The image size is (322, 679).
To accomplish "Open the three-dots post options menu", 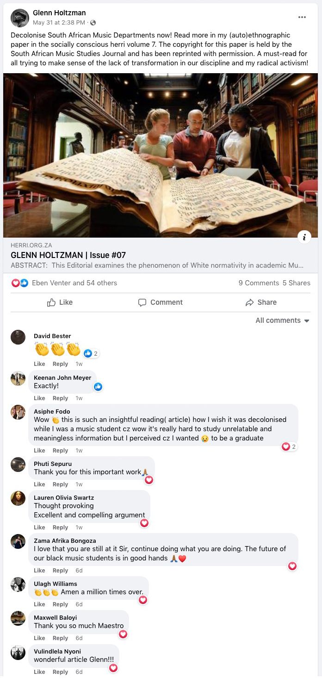I will coord(302,17).
